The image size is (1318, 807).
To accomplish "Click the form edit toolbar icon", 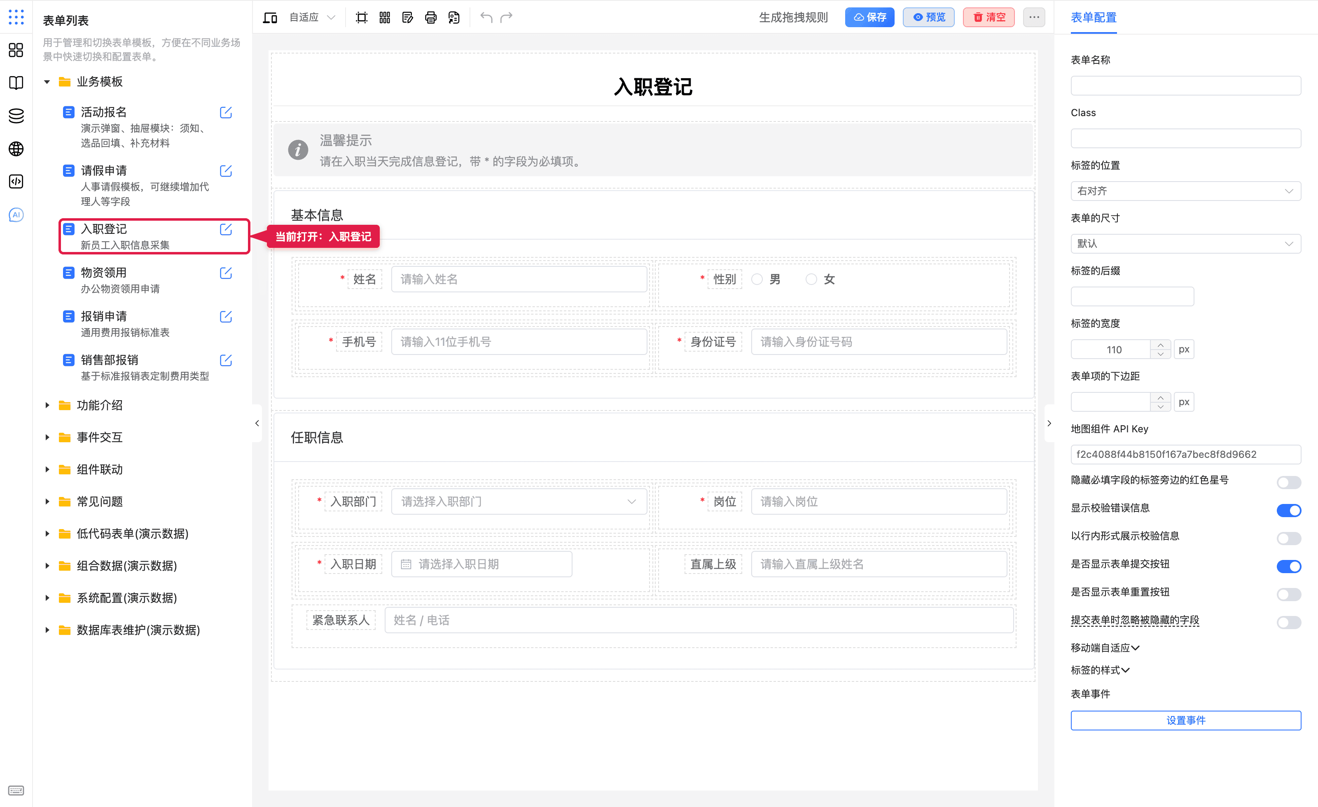I will point(408,18).
